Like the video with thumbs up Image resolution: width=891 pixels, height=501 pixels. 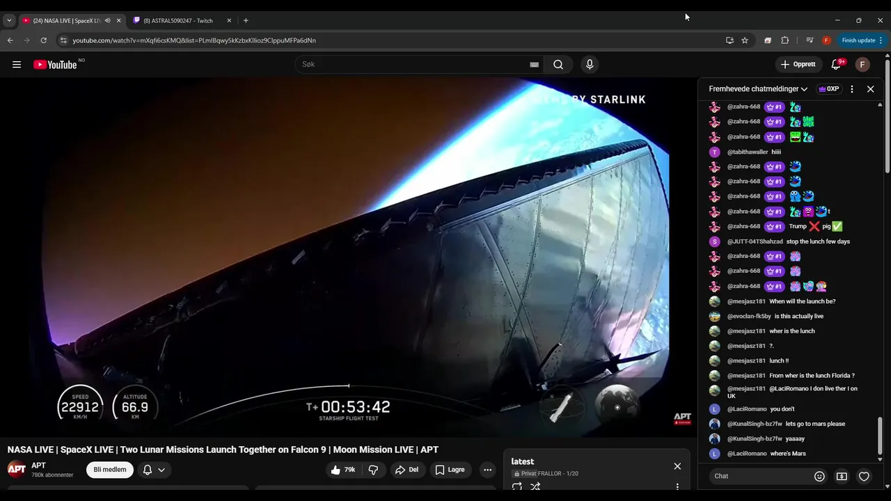point(343,470)
